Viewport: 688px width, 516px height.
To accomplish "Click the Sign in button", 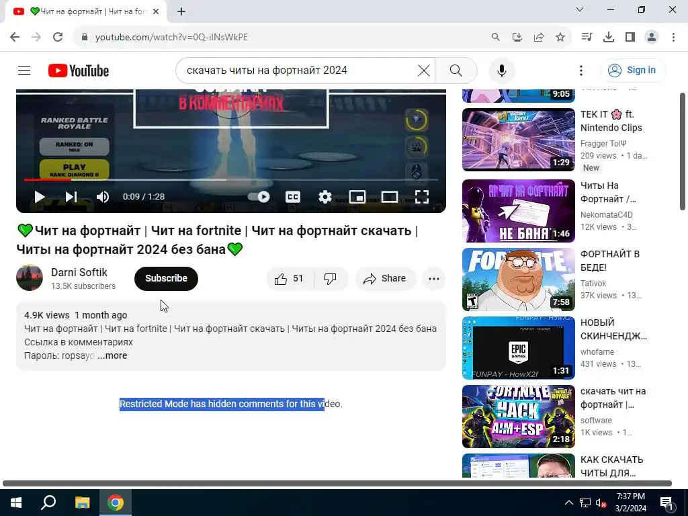I will pyautogui.click(x=633, y=70).
